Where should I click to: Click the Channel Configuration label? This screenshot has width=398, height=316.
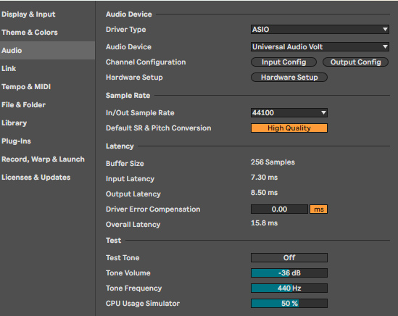coord(146,62)
